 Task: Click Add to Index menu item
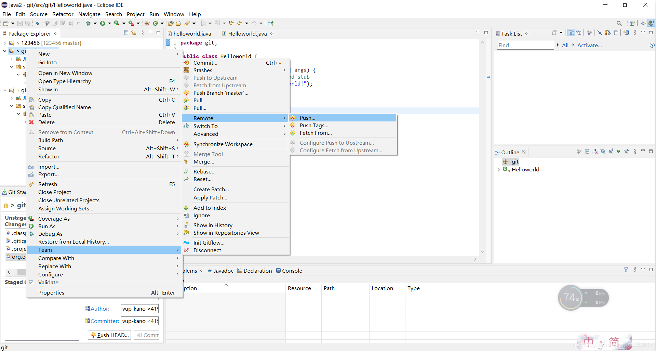click(x=236, y=208)
